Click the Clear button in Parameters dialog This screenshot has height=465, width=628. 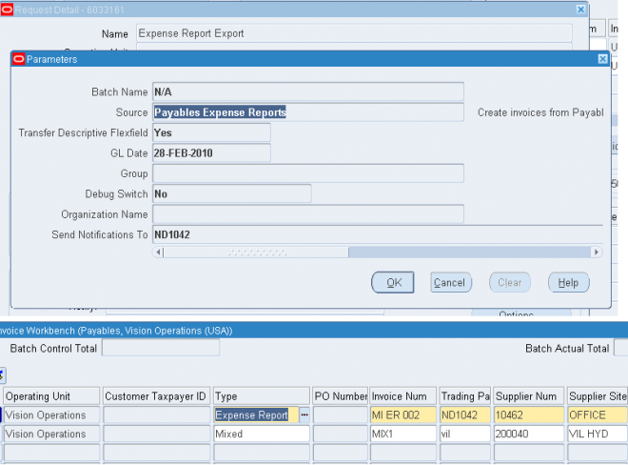point(510,282)
